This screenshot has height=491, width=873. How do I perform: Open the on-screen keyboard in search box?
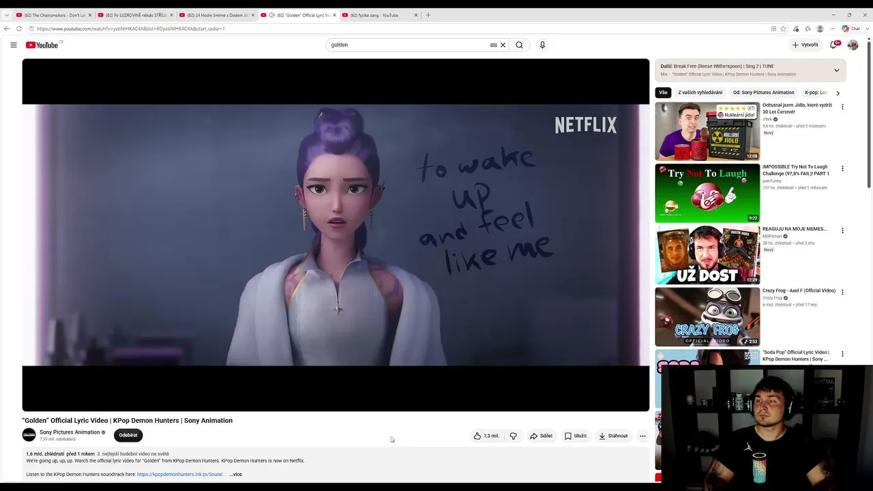493,45
